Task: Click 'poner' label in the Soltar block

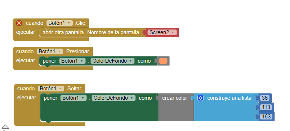Action: (x=50, y=98)
